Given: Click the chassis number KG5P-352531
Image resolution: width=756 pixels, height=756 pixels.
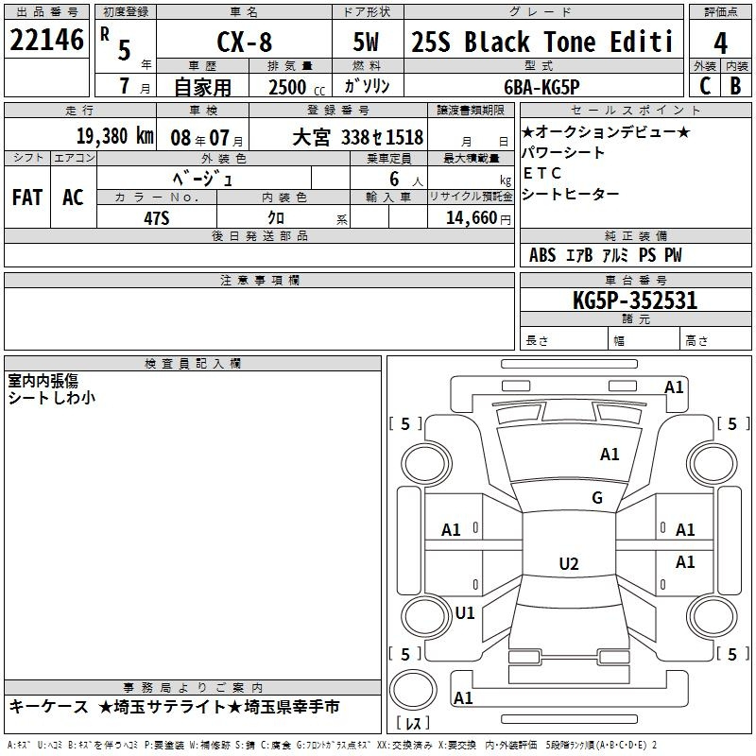Looking at the screenshot, I should pos(634,301).
